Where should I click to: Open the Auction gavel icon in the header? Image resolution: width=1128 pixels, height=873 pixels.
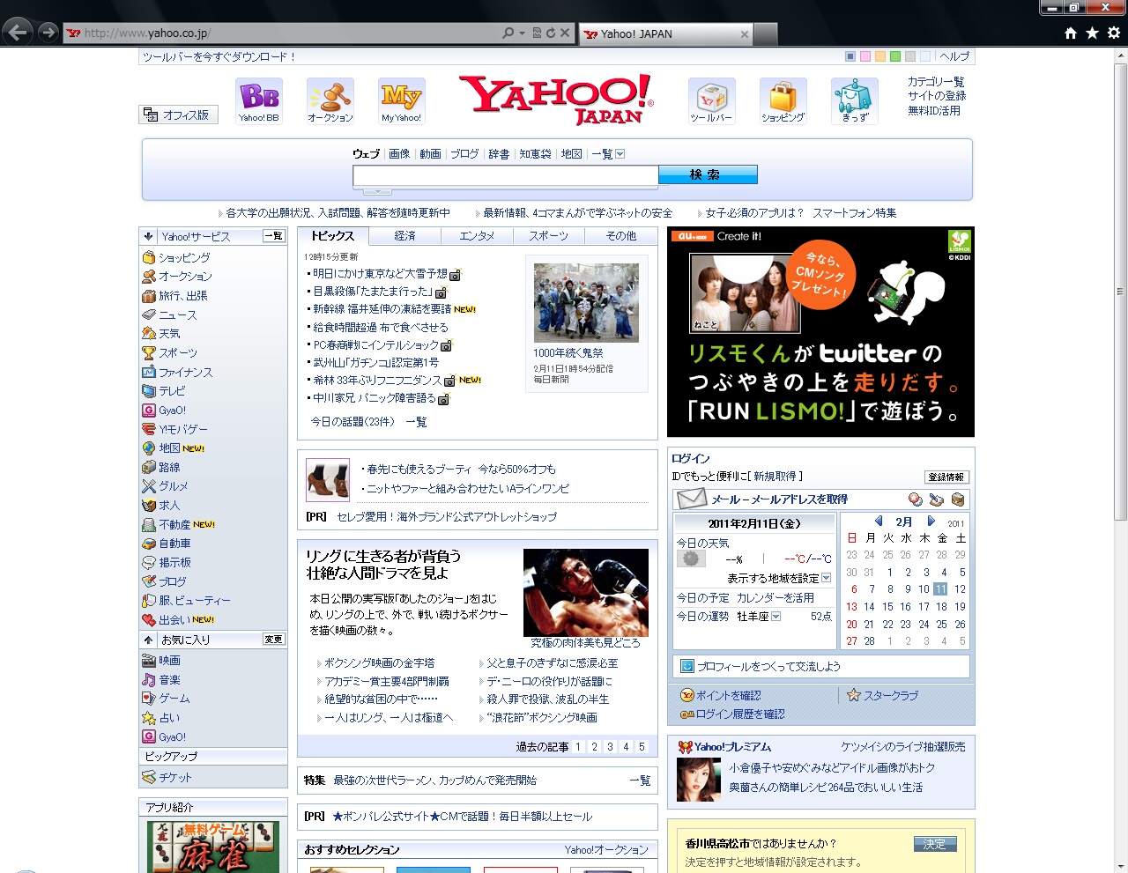coord(330,100)
